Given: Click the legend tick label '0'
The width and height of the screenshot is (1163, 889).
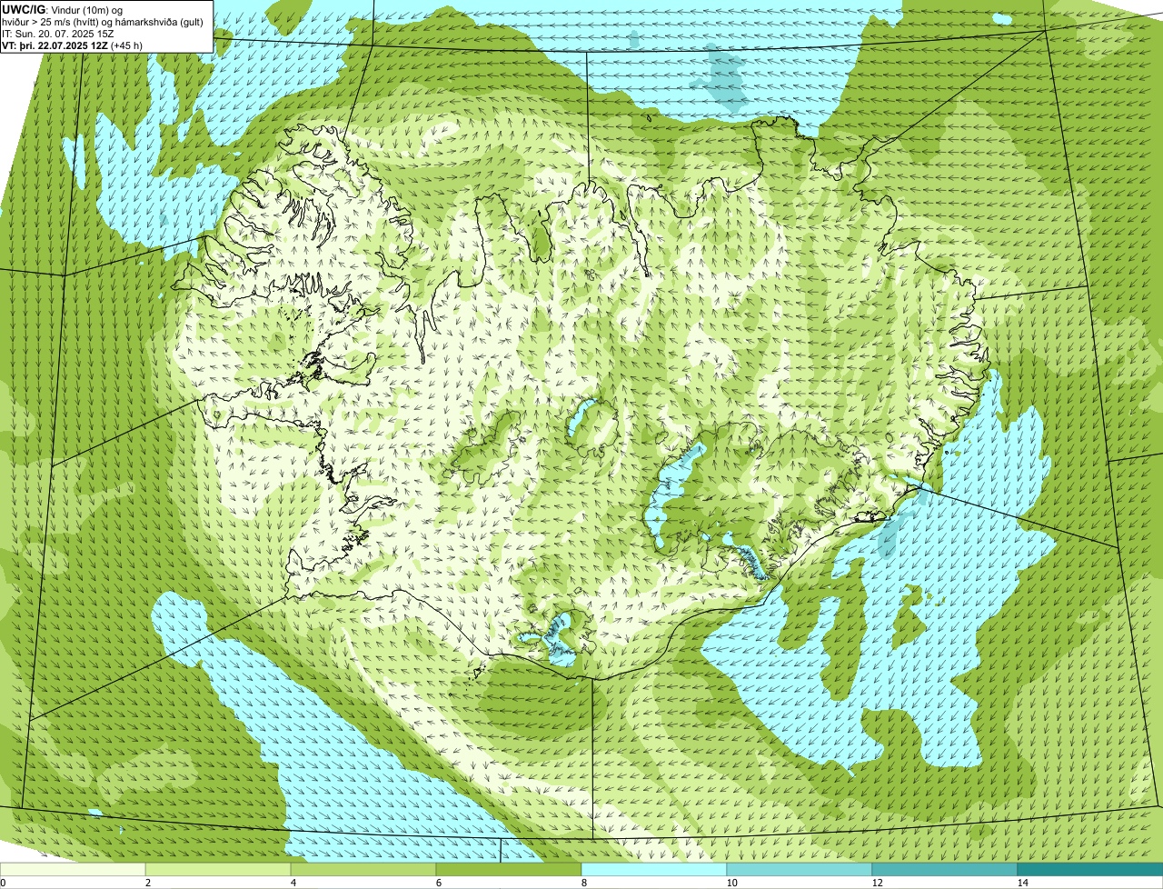Looking at the screenshot, I should pos(3,883).
